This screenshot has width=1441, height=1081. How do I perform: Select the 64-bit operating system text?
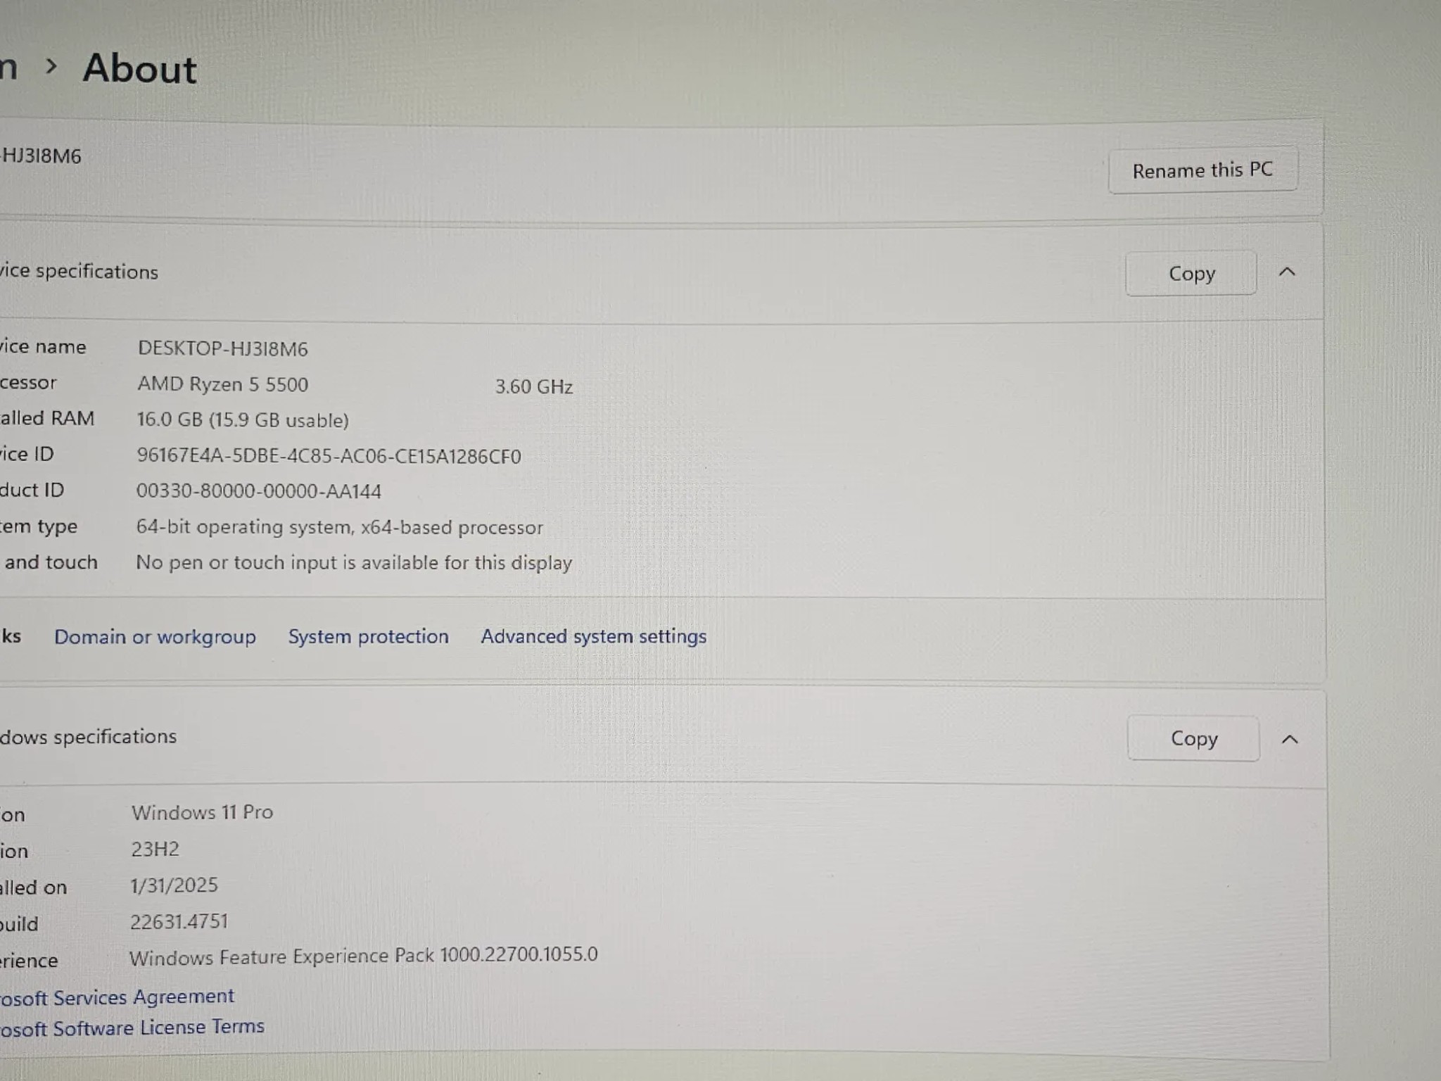click(x=339, y=527)
